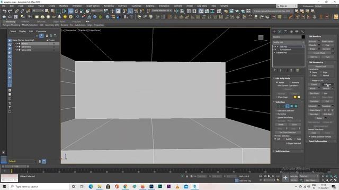Toggle the 3D Snaps icon
Viewport: 339px width, 190px height.
coord(124,11)
